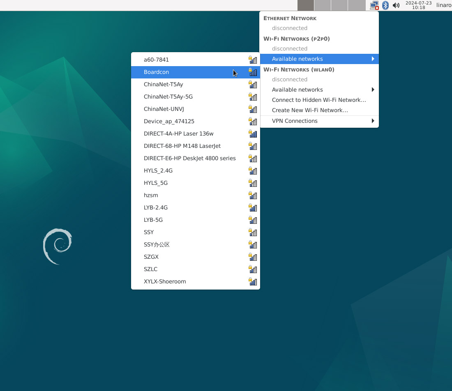This screenshot has width=452, height=391.
Task: Click the signal strength icon beside Boardcon
Action: click(x=253, y=72)
